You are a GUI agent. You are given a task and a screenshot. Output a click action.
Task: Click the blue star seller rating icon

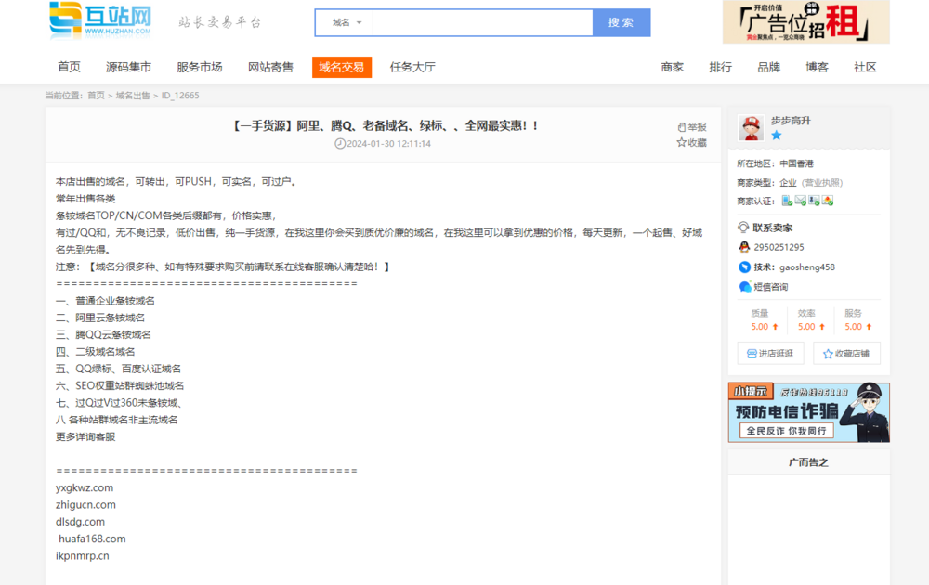[776, 136]
